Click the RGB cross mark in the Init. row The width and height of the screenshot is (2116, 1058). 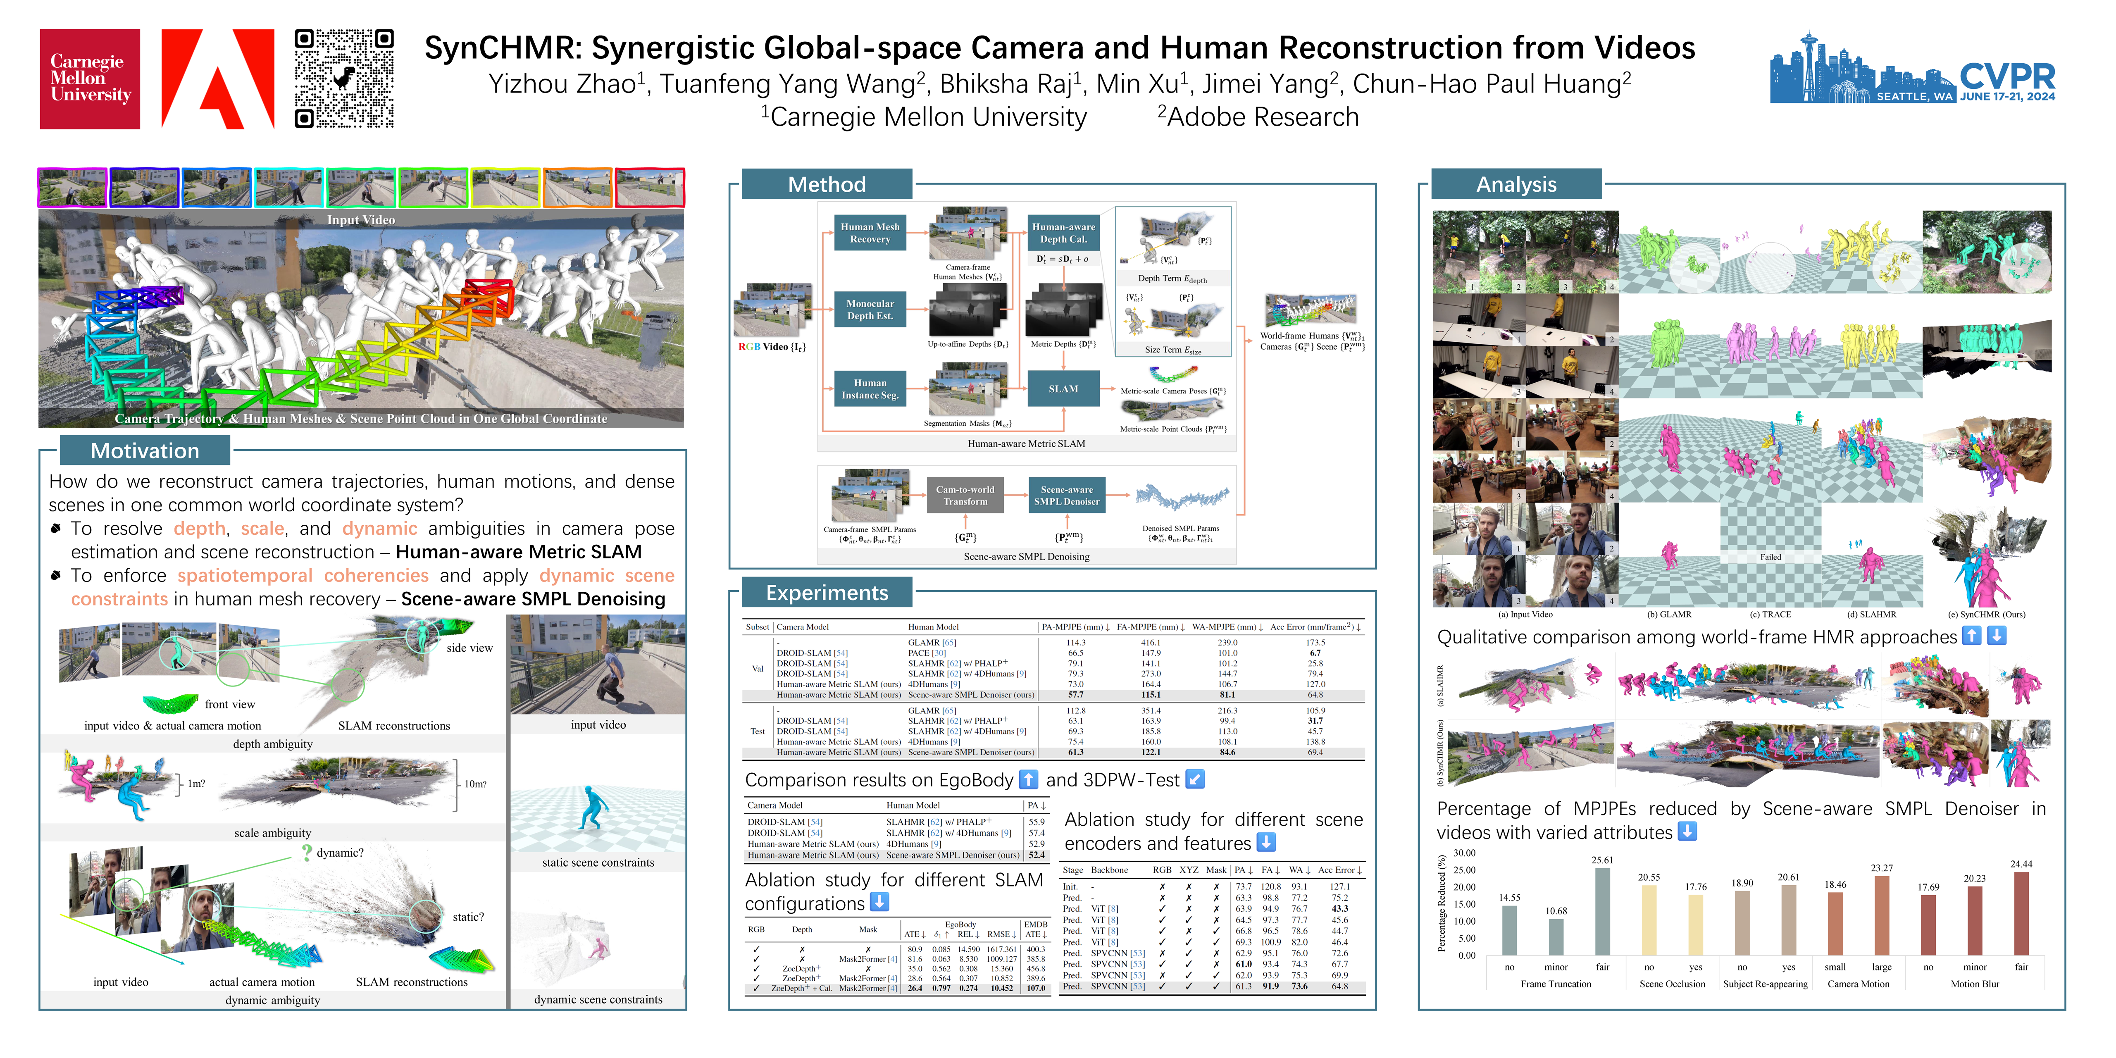(1161, 887)
